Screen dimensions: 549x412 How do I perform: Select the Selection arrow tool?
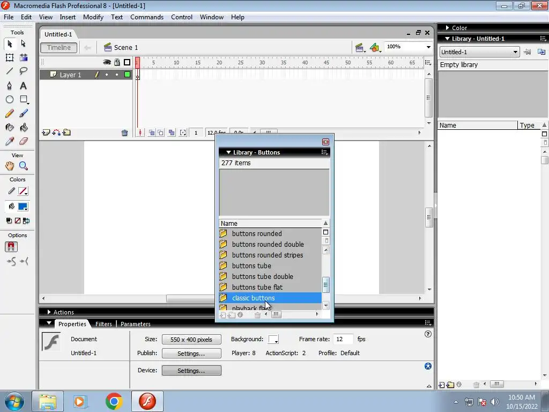click(x=10, y=43)
